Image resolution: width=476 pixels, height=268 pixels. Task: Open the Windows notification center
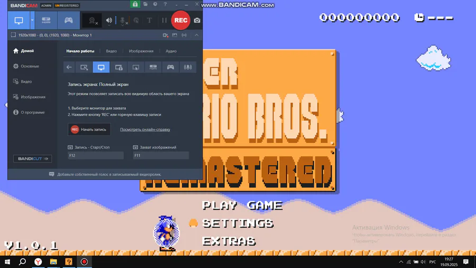click(x=466, y=262)
